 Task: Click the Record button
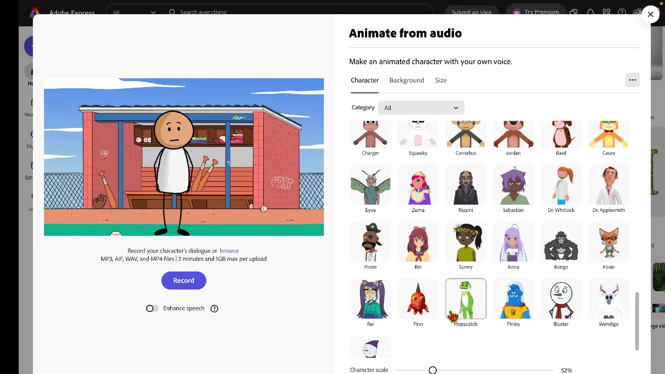[184, 280]
